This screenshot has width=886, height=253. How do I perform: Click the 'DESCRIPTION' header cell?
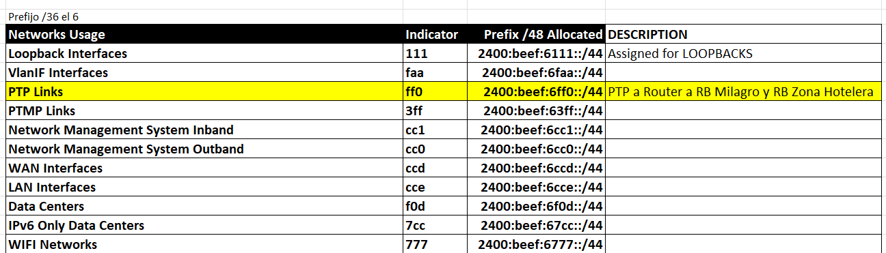pos(743,34)
